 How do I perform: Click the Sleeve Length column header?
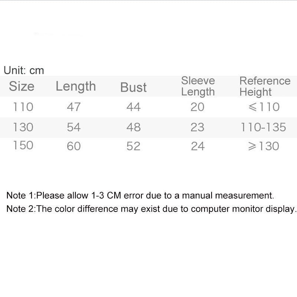198,86
